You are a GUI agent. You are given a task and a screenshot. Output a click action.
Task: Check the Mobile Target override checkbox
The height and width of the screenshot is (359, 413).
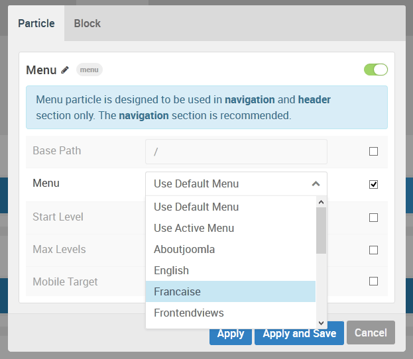374,282
